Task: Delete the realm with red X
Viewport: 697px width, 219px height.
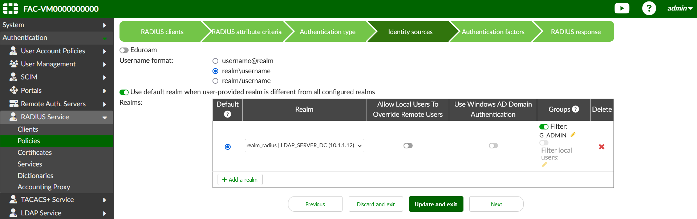Action: [x=601, y=147]
